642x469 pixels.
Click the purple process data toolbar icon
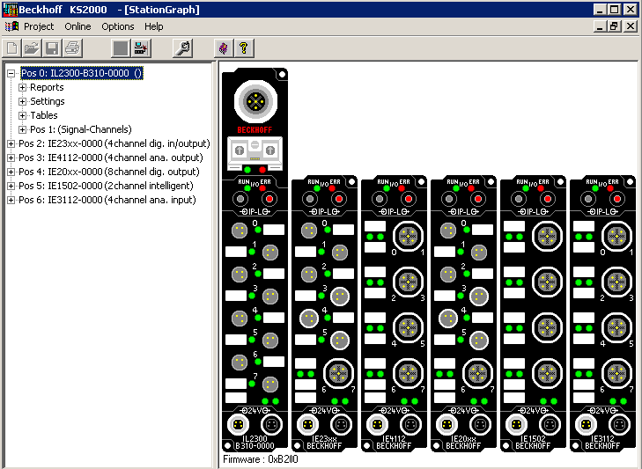(x=224, y=48)
